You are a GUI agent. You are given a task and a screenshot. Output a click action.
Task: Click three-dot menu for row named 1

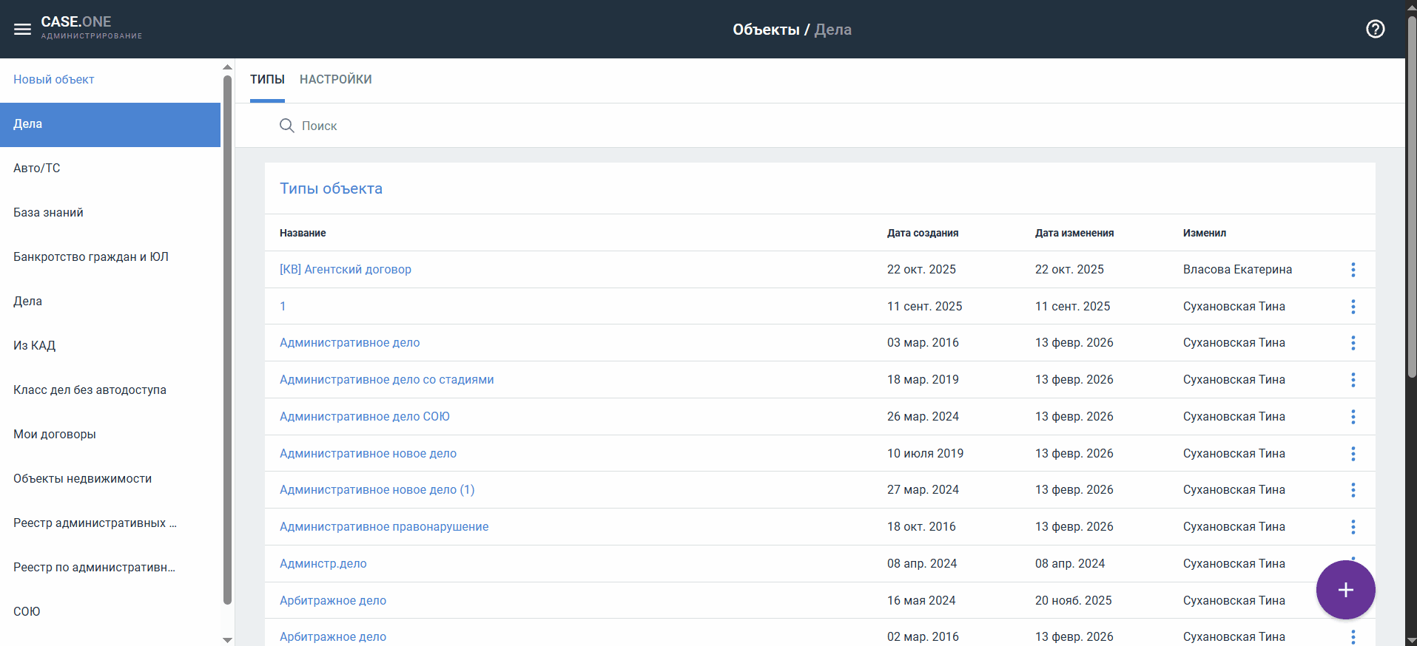(x=1353, y=307)
